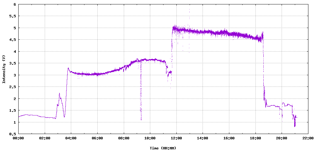Select the Intensity (V) axis title

point(3,69)
